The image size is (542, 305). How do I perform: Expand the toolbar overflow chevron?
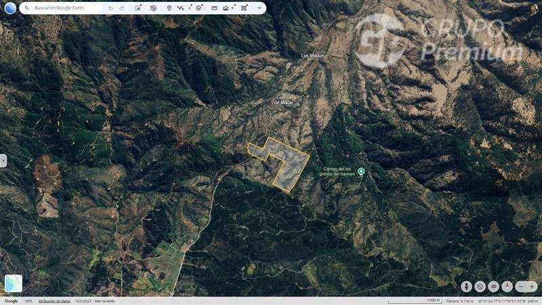click(259, 8)
